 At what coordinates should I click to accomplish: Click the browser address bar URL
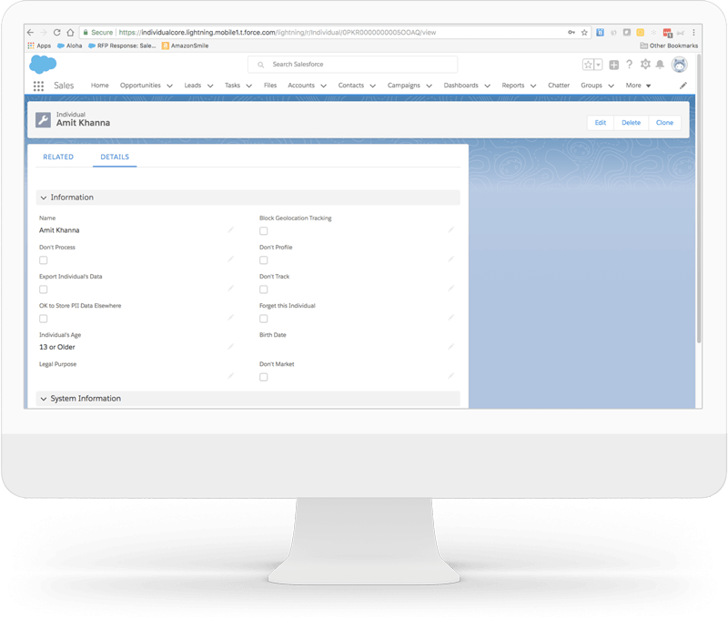tap(278, 33)
